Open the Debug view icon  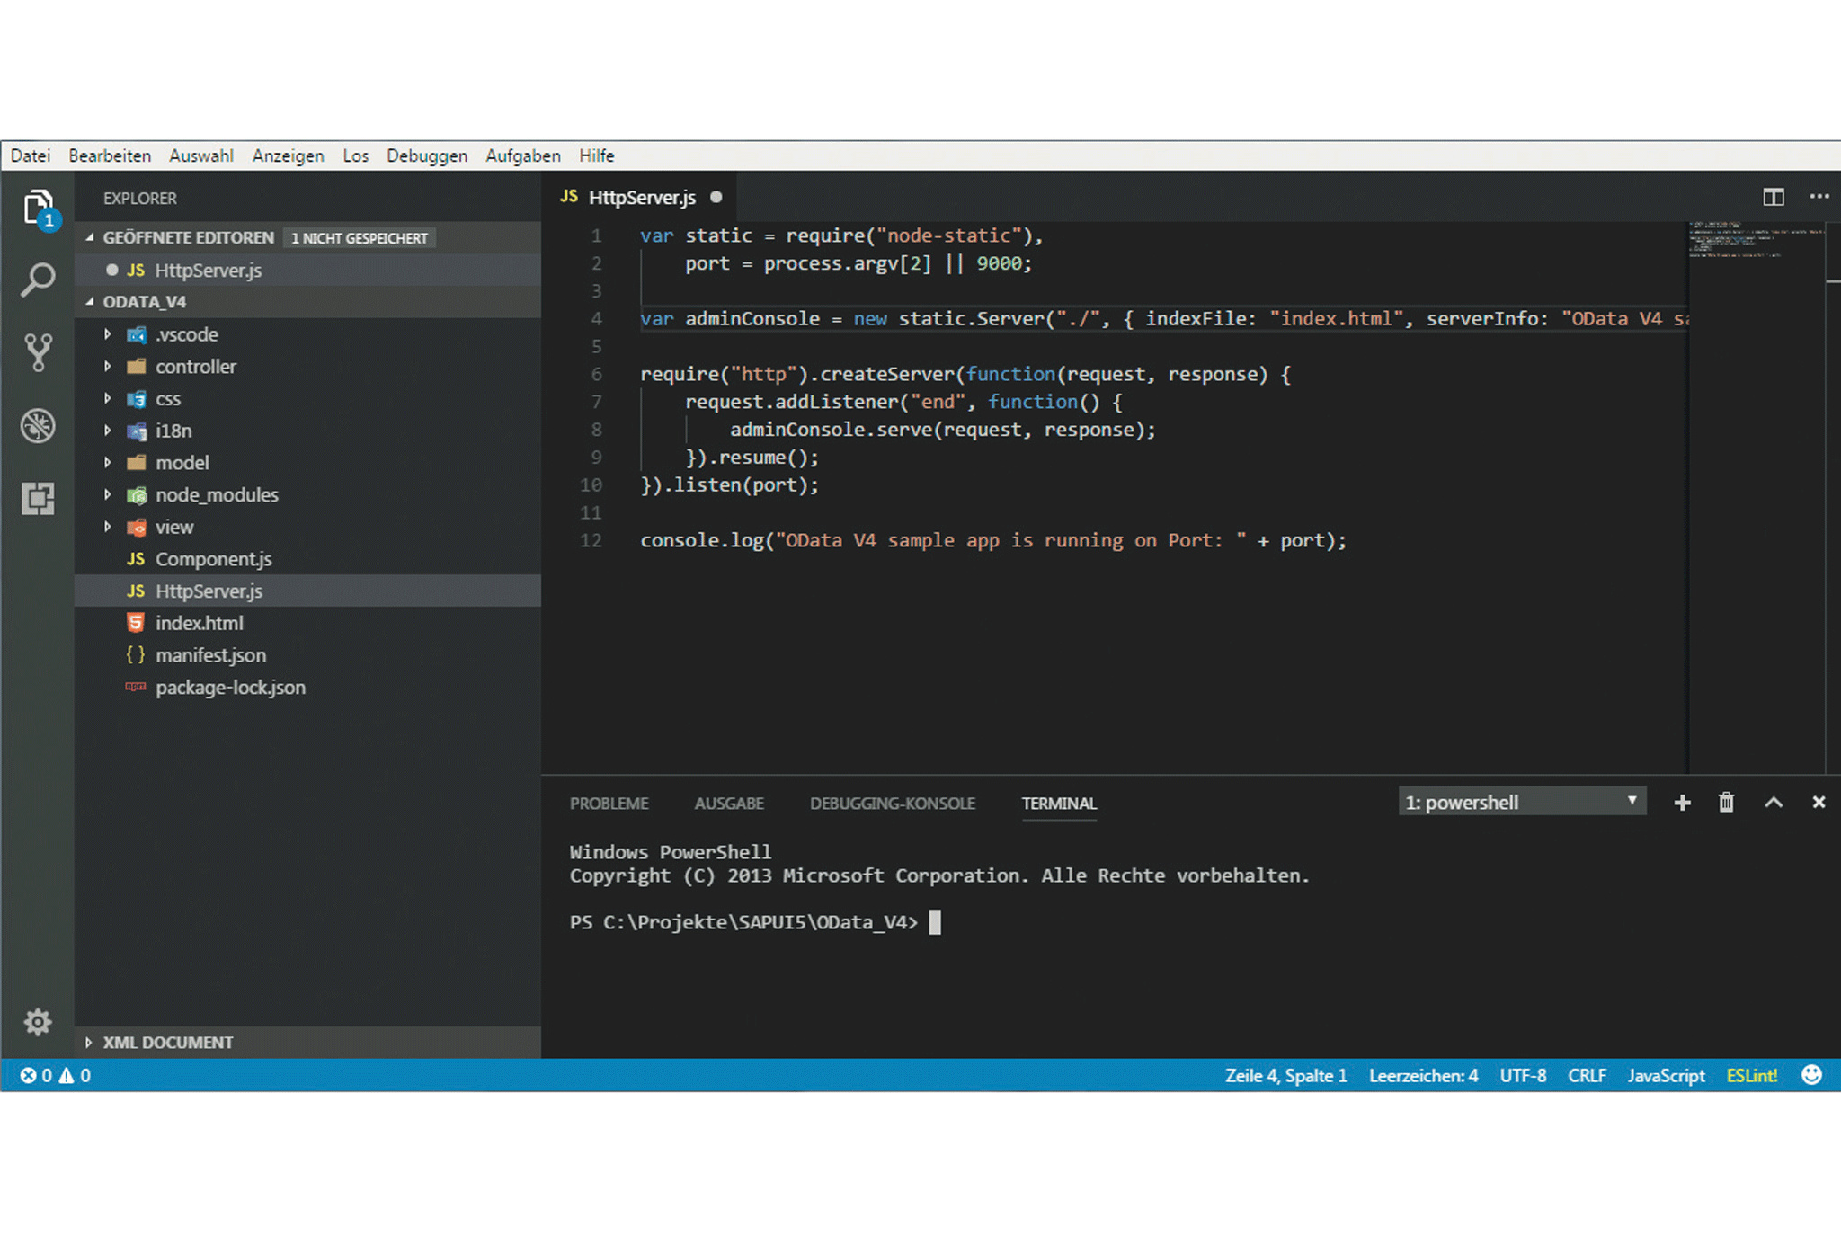tap(38, 426)
